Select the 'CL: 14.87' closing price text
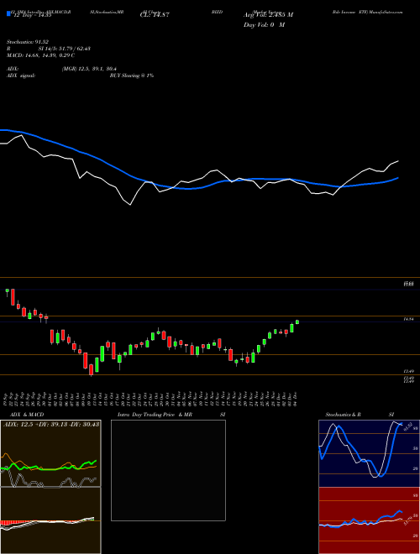 pyautogui.click(x=155, y=15)
